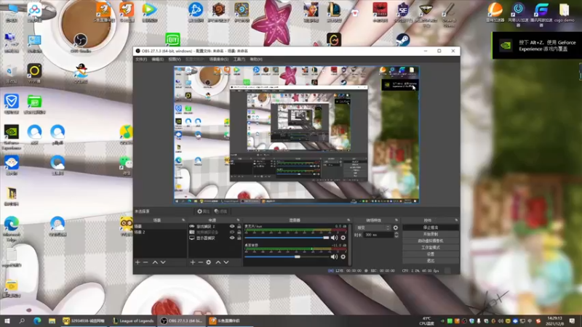Open the GeForce Experience desktop shortcut
Image resolution: width=582 pixels, height=327 pixels.
(12, 137)
